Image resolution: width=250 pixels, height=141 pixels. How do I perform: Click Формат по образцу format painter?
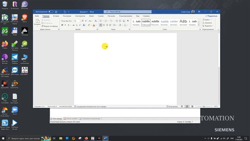point(50,26)
